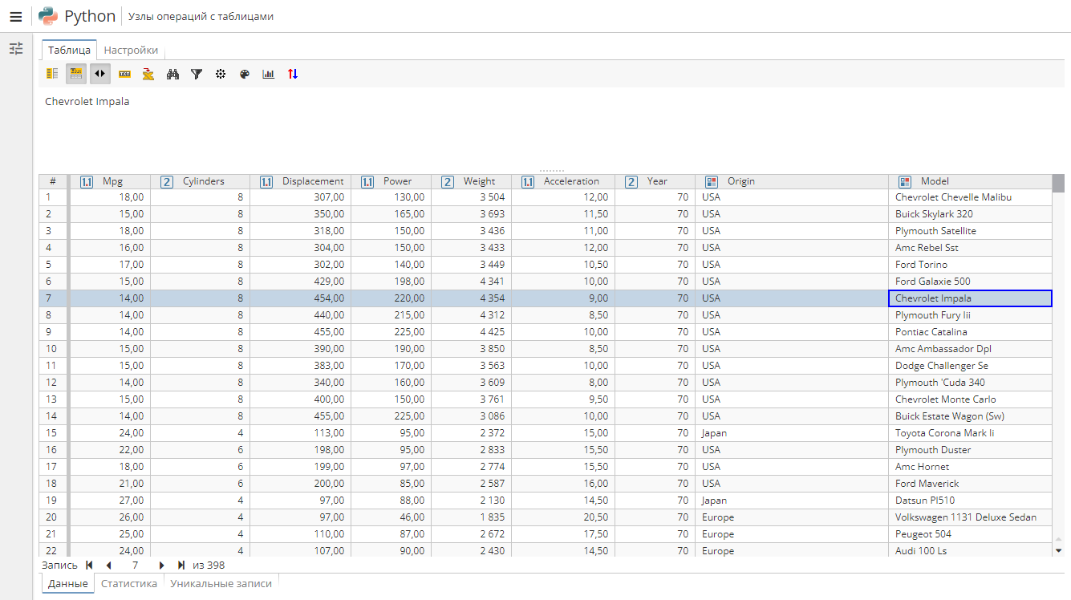Open the color palette icon
Screen dimensions: 1071x600
245,74
